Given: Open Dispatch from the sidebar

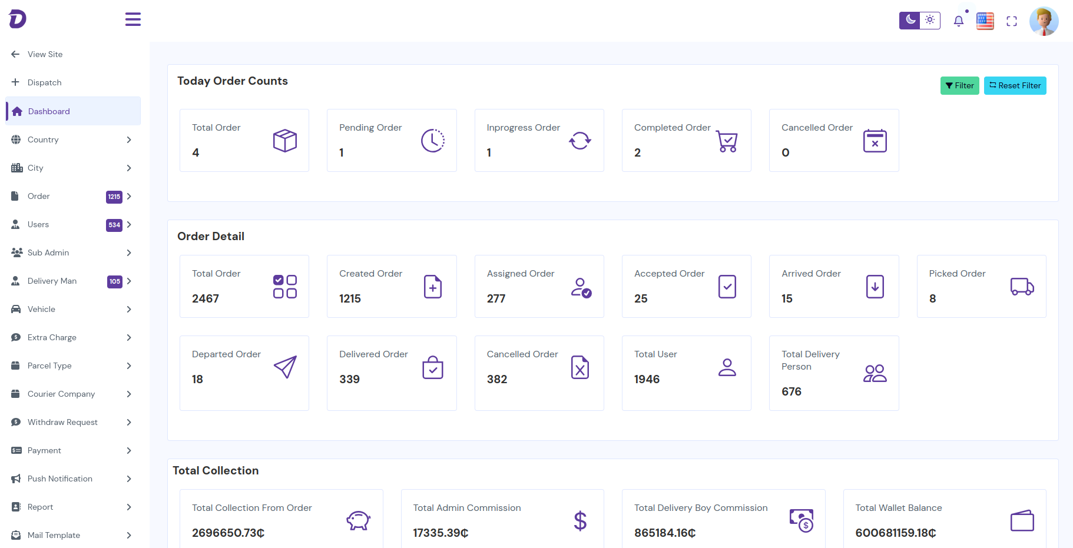Looking at the screenshot, I should coord(44,82).
